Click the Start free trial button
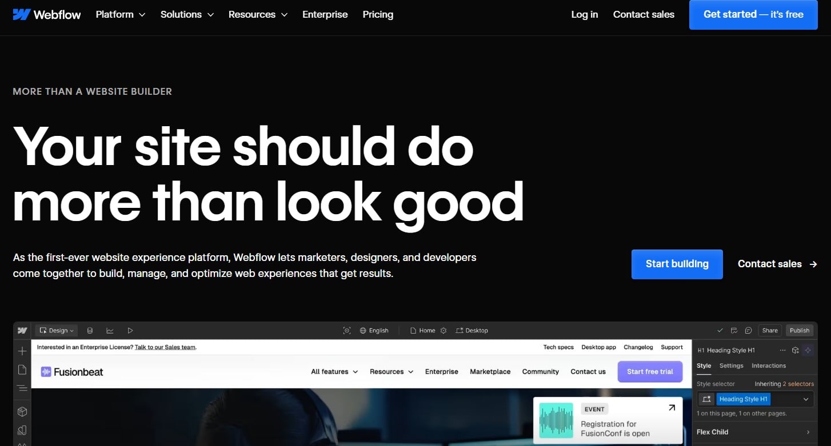This screenshot has width=831, height=446. pos(650,372)
